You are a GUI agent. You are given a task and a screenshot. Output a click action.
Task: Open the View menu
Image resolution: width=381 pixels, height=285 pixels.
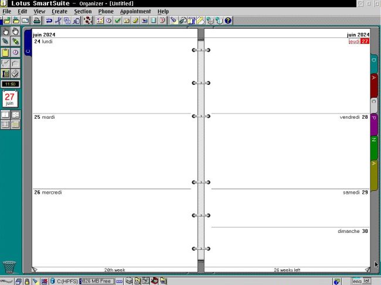(39, 11)
